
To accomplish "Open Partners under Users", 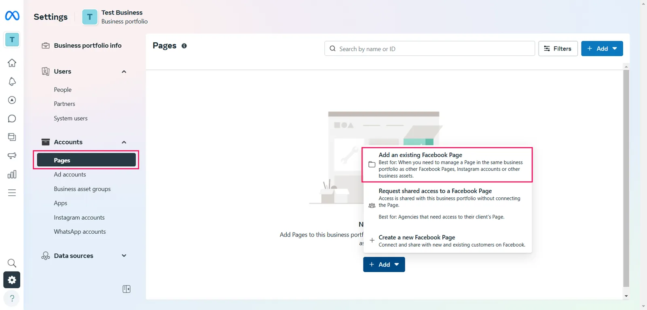I will coord(65,104).
